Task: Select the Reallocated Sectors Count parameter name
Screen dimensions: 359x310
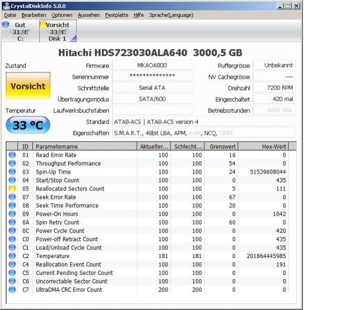Action: click(x=70, y=189)
